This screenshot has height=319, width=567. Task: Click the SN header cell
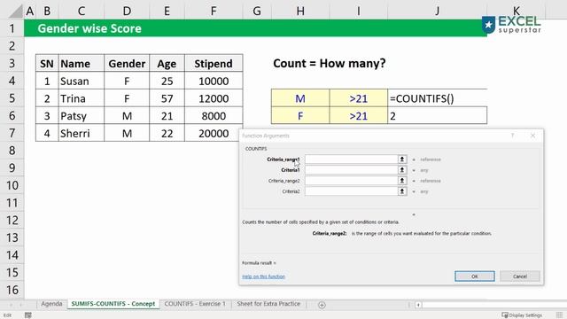pyautogui.click(x=47, y=64)
